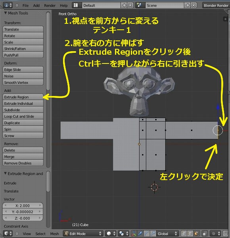The image size is (230, 238).
Task: Add a new screen layout with plus
Action: (x=124, y=5)
